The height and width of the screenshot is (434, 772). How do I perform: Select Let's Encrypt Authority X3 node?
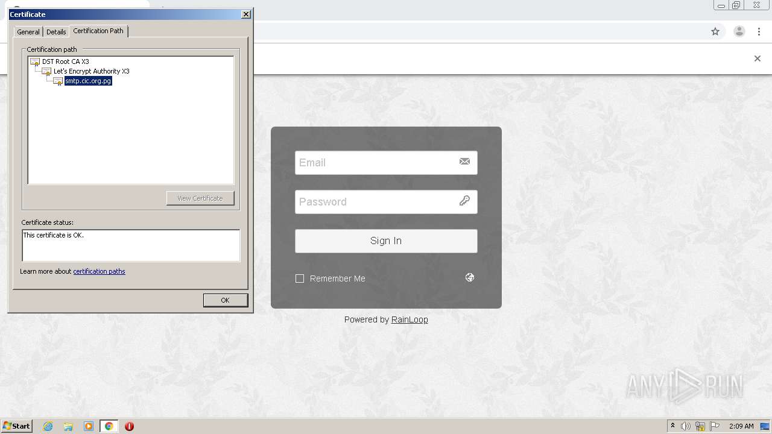click(91, 71)
